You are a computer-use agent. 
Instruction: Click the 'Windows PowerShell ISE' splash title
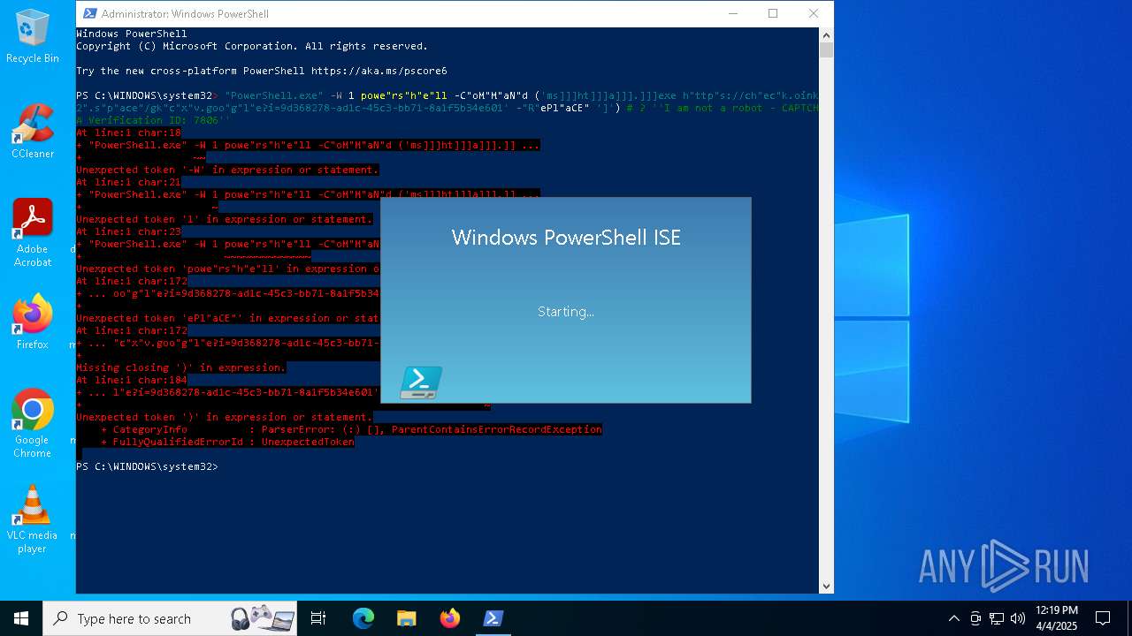pos(566,237)
